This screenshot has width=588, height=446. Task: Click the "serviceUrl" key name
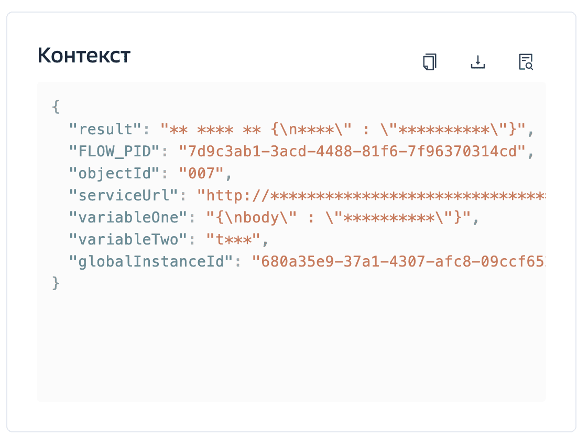124,195
